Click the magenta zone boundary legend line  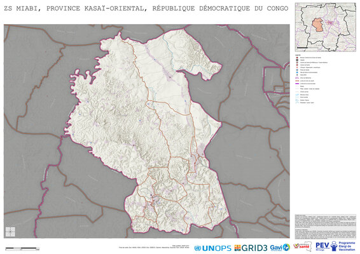297,84
